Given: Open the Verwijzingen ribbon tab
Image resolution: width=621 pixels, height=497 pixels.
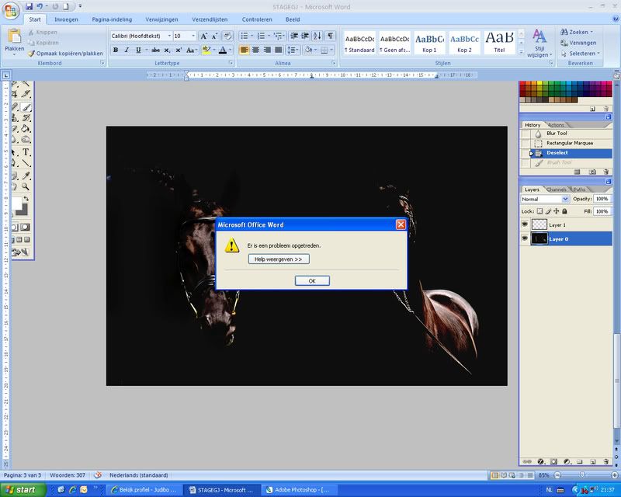Looking at the screenshot, I should click(x=161, y=19).
